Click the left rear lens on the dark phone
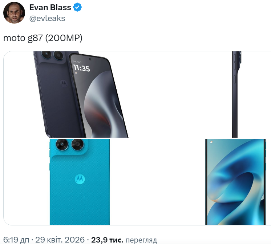271x244 pixels. 46,55
